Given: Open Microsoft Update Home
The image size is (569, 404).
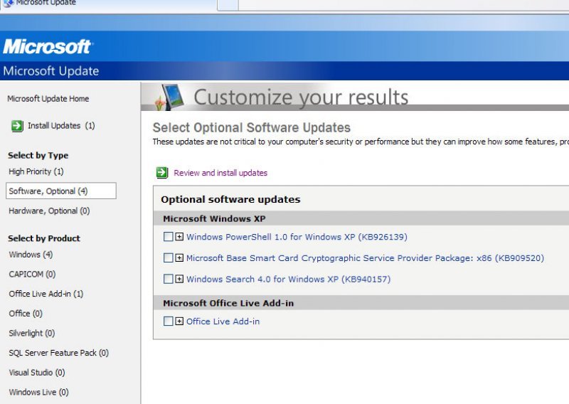Looking at the screenshot, I should 48,99.
